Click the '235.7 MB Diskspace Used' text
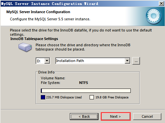The height and width of the screenshot is (123, 165). tap(64, 97)
